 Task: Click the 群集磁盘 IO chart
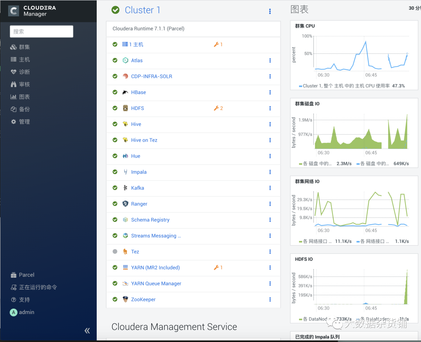click(x=354, y=133)
